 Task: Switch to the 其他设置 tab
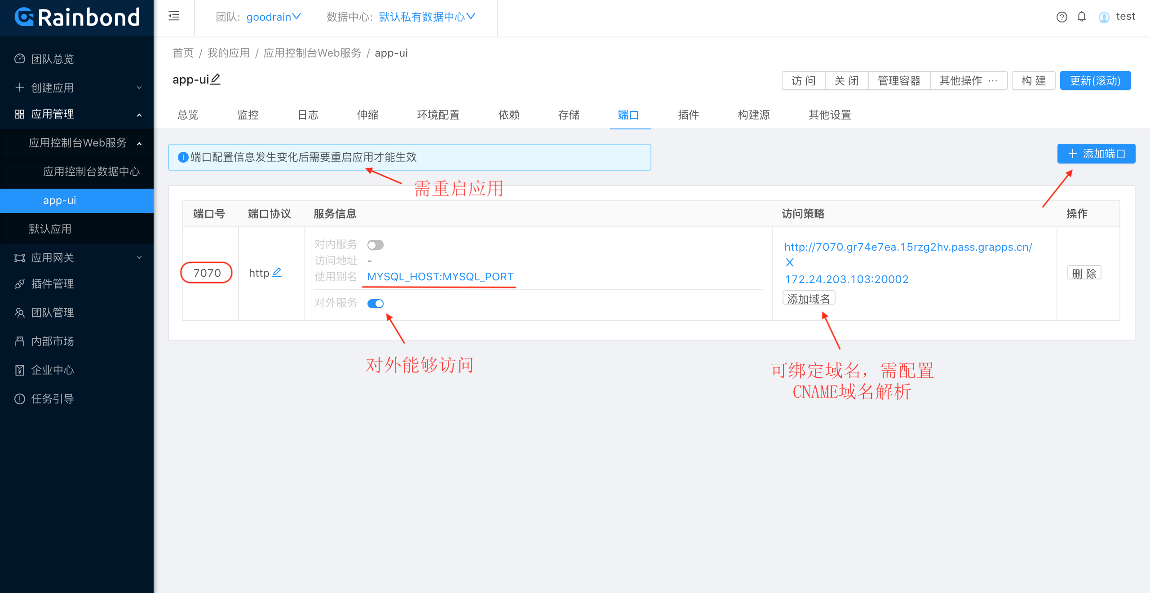830,115
